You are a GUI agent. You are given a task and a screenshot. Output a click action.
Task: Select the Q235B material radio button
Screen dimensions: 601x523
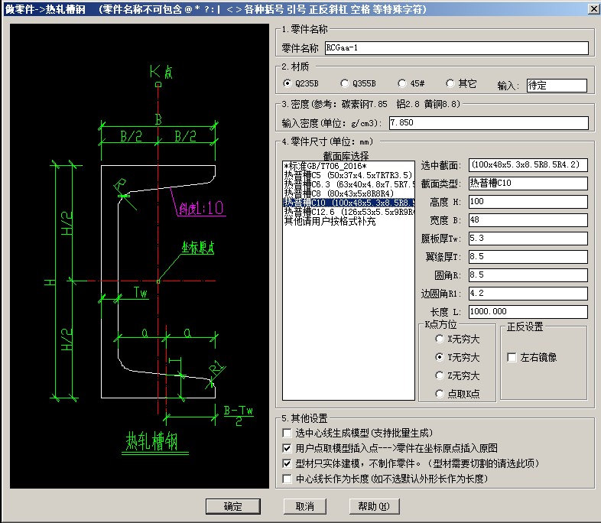pyautogui.click(x=287, y=83)
